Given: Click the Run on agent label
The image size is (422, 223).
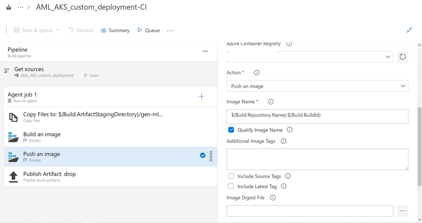Looking at the screenshot, I should (x=25, y=101).
